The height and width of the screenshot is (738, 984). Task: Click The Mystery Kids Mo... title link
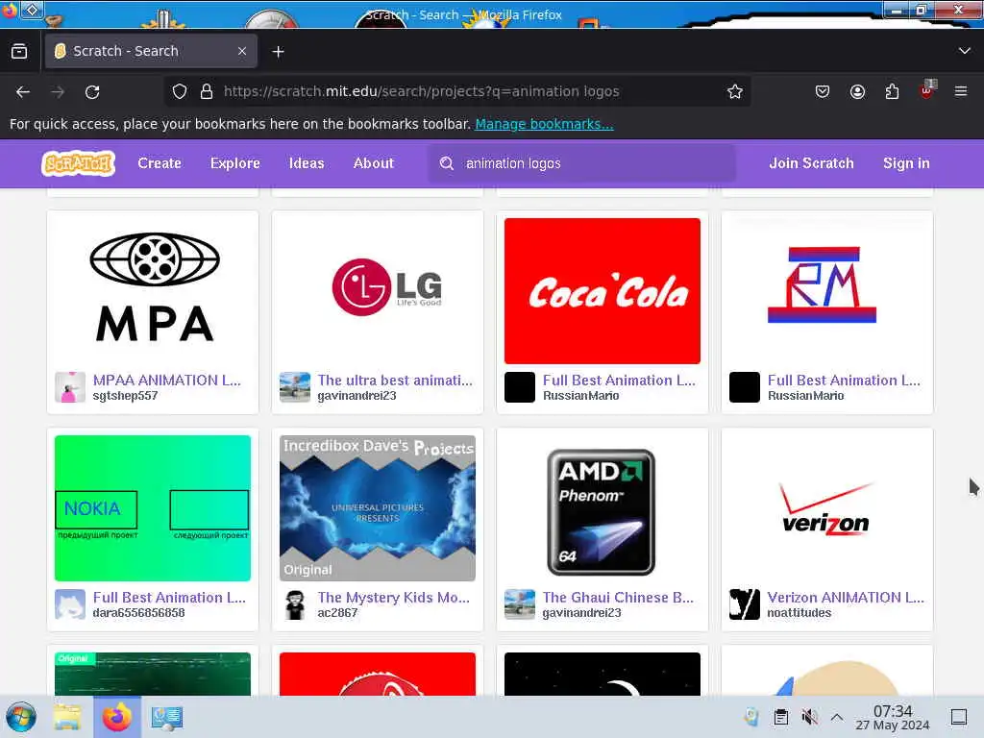pyautogui.click(x=393, y=598)
